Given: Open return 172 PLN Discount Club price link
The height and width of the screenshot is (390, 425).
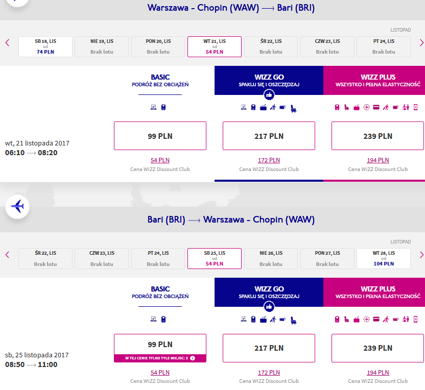Looking at the screenshot, I should point(269,373).
